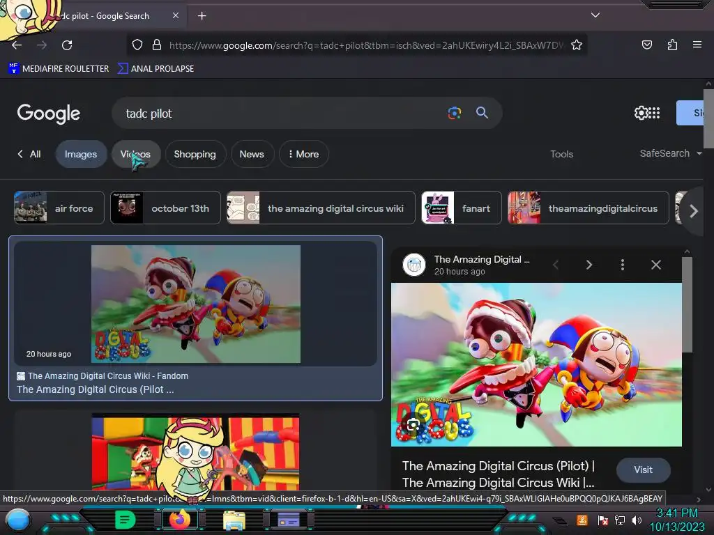Switch to All results tab

pos(29,154)
